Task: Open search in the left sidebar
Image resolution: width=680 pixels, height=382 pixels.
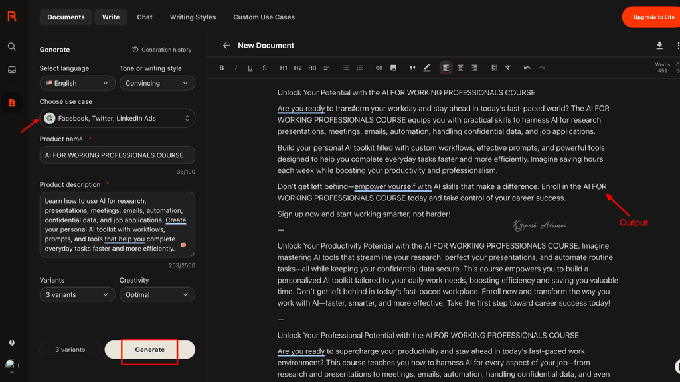Action: pyautogui.click(x=12, y=47)
